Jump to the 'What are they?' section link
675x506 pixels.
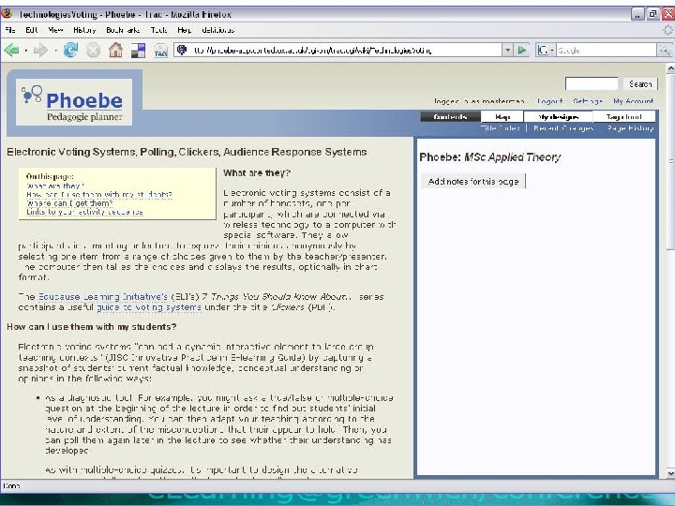click(54, 186)
